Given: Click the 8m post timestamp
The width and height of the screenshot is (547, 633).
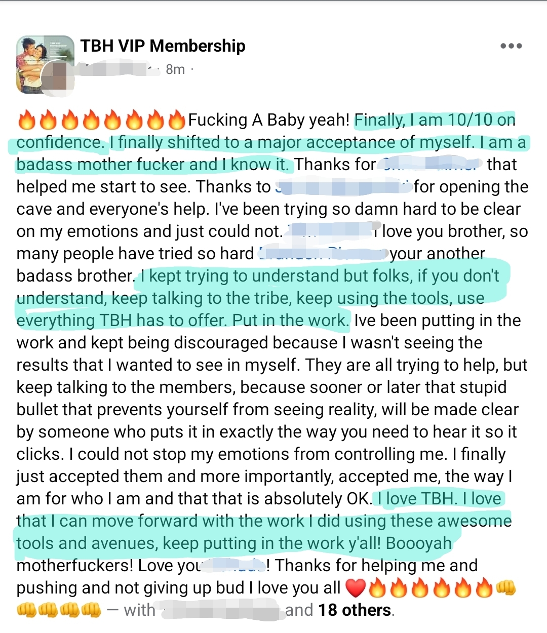Looking at the screenshot, I should (175, 69).
